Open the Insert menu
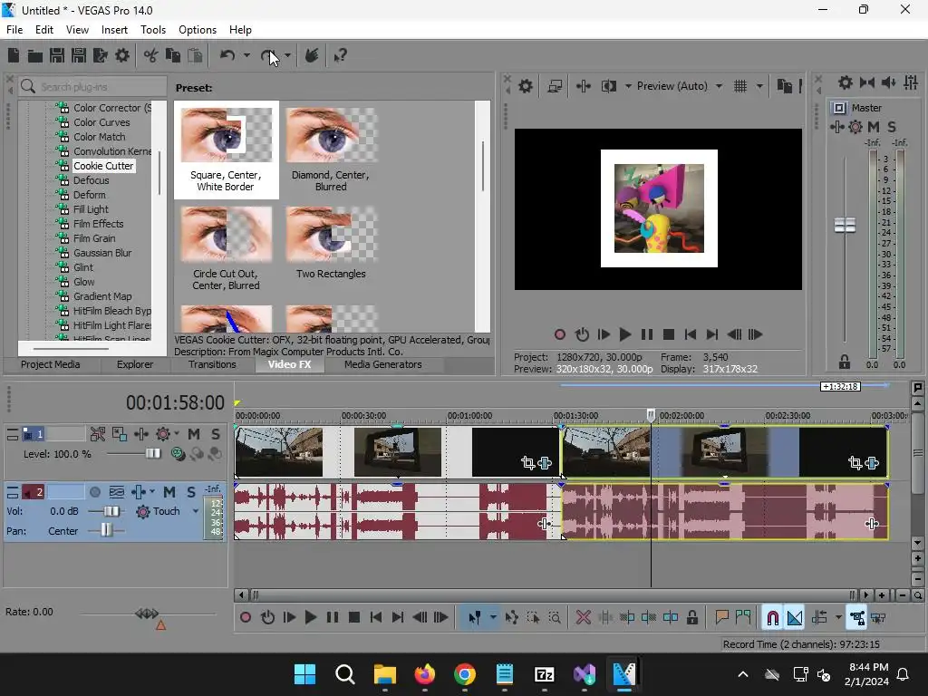 pos(114,30)
